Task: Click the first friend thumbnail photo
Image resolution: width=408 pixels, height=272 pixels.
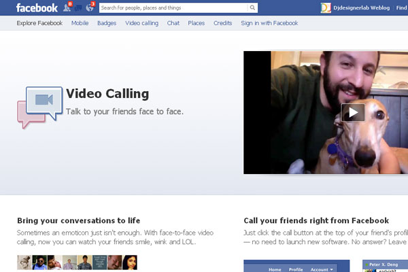Action: 24,262
